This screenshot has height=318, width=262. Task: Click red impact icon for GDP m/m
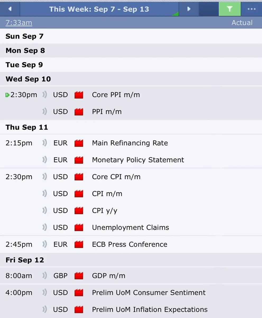pos(79,276)
